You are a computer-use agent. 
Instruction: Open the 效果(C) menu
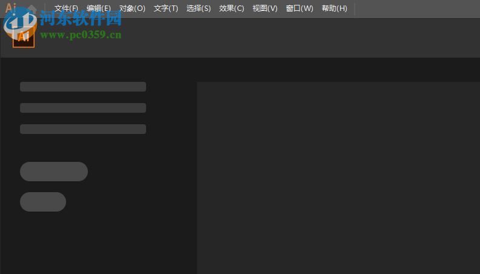(x=232, y=8)
